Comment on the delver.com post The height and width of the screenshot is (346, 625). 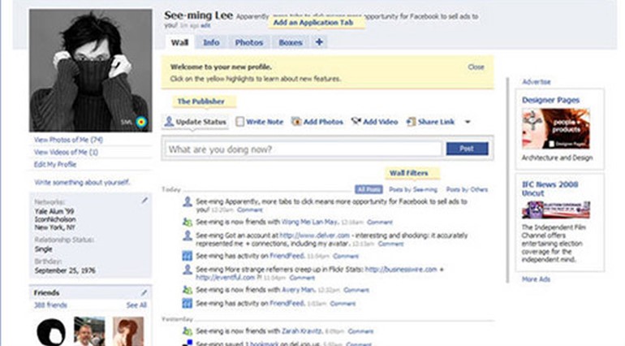click(390, 244)
